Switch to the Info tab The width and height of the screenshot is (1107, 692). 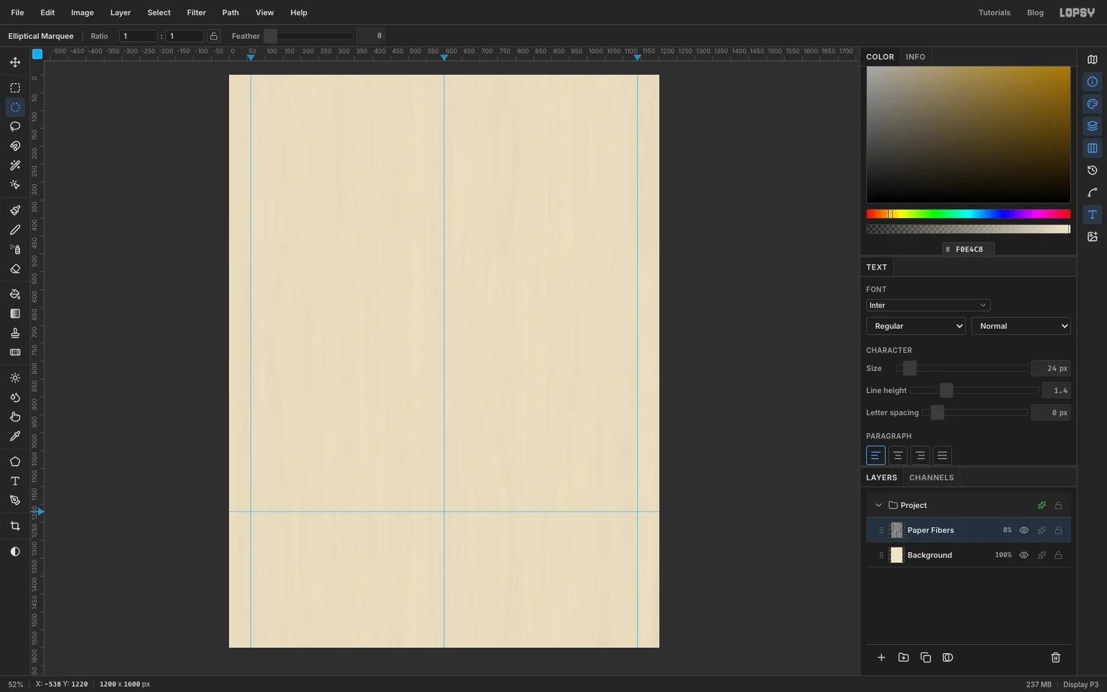point(915,57)
